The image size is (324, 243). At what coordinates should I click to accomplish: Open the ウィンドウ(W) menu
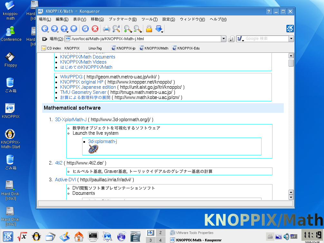[x=192, y=19]
